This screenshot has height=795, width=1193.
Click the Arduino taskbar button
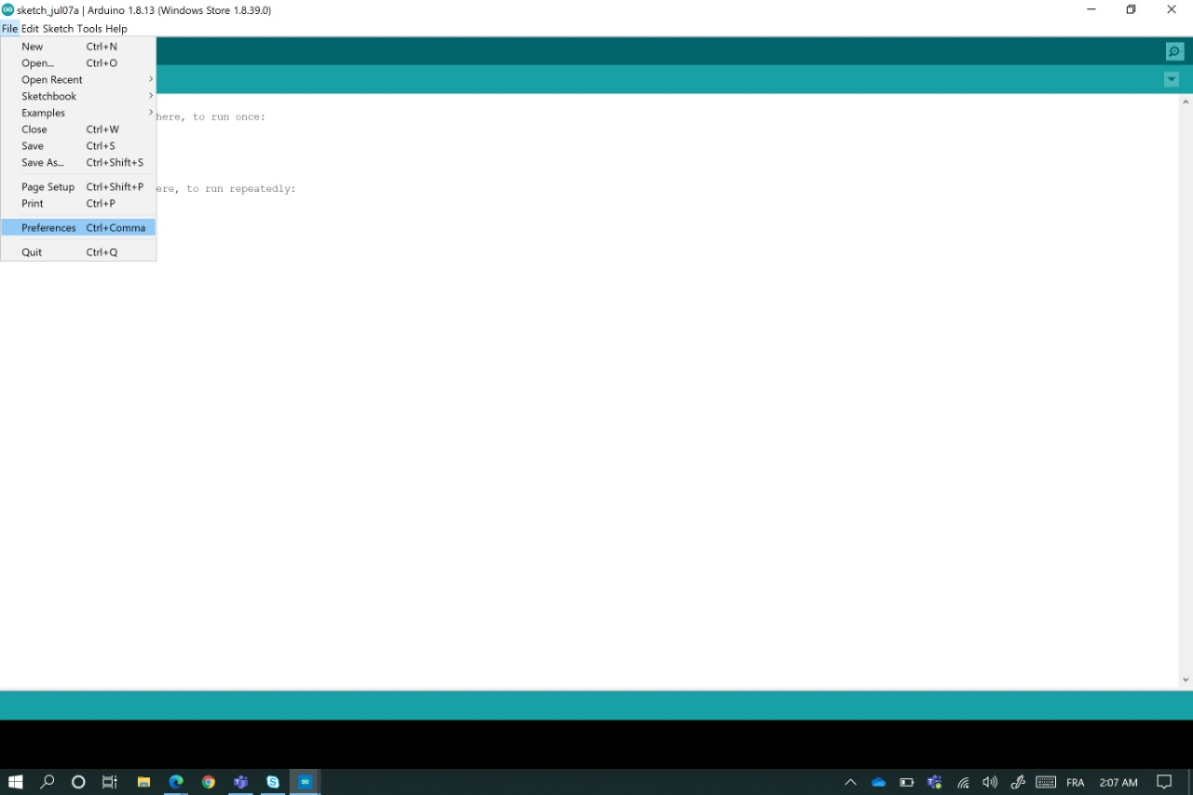click(305, 782)
